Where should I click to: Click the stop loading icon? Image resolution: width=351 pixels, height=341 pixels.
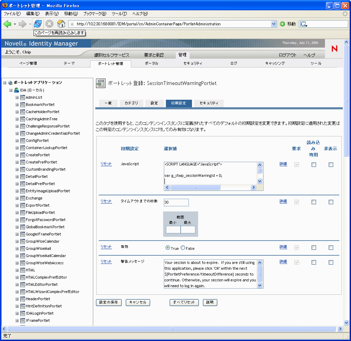[x=49, y=24]
